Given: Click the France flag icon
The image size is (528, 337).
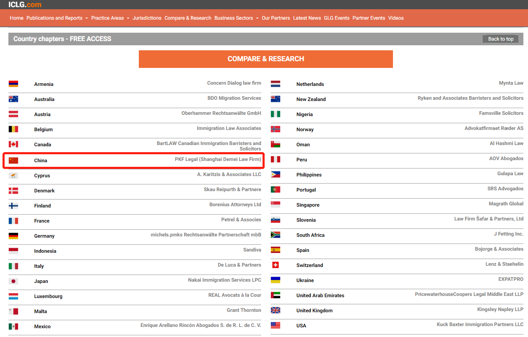Looking at the screenshot, I should click(13, 220).
